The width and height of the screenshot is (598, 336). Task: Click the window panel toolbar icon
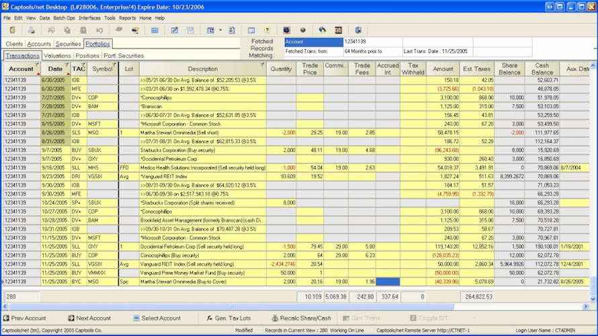point(251,30)
